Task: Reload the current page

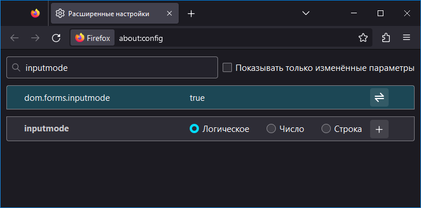Action: click(56, 38)
